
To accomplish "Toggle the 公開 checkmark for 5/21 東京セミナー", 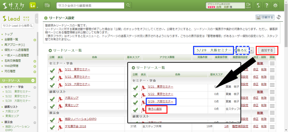I will (52, 70).
